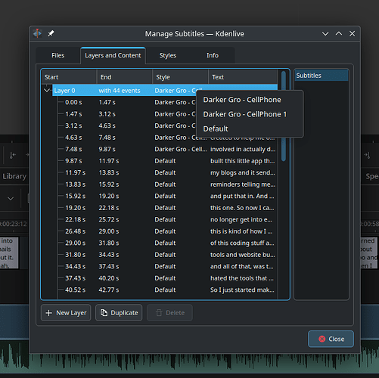The height and width of the screenshot is (378, 379).
Task: Click the pin window icon in title bar
Action: coord(51,33)
